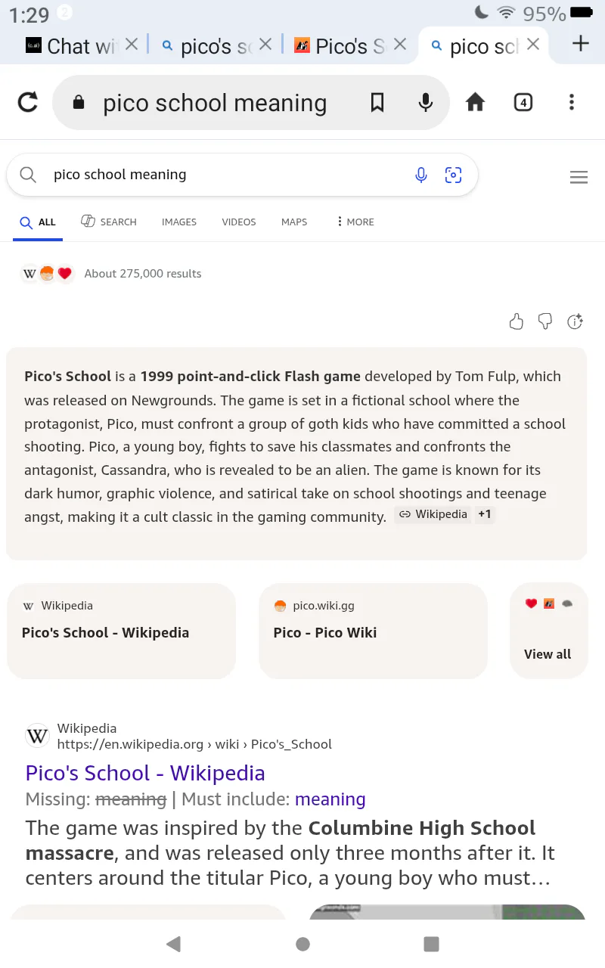Open a new browser tab with plus
The image size is (605, 968).
coord(580,44)
